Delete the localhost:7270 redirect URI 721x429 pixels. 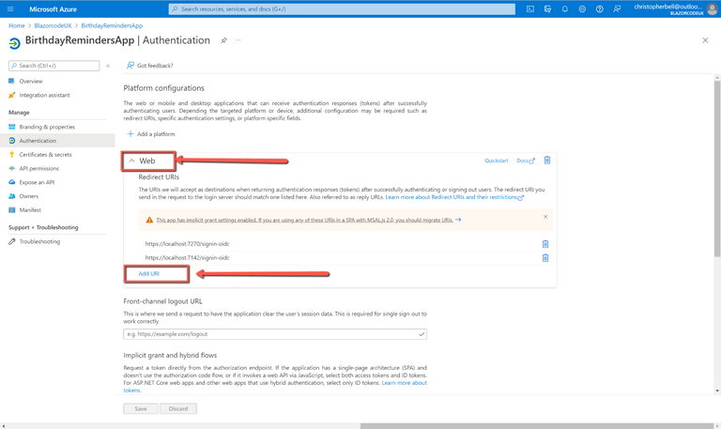point(545,244)
